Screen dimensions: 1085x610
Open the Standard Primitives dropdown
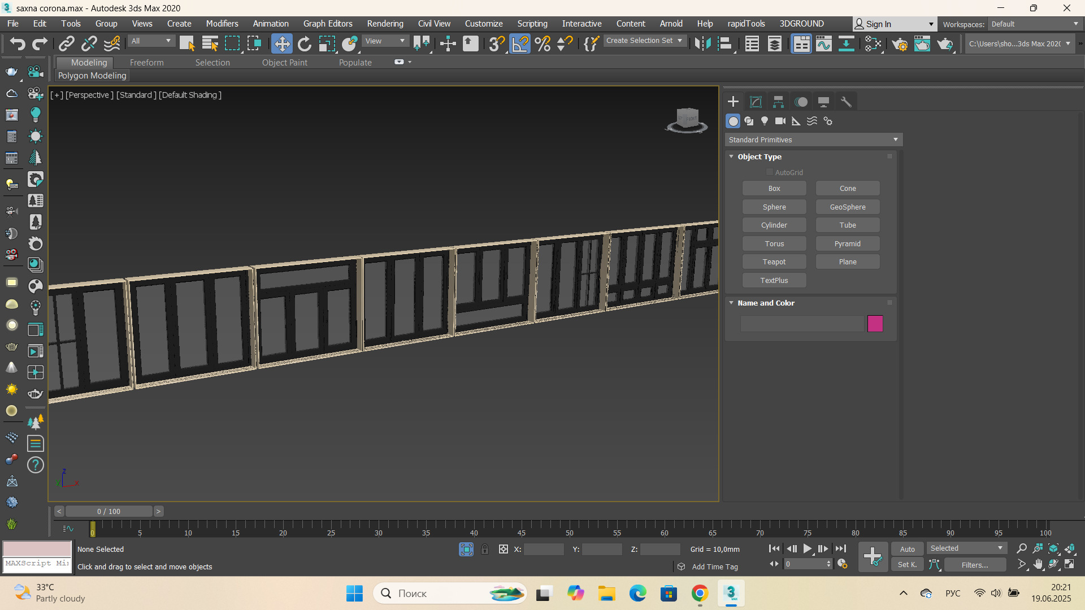pyautogui.click(x=813, y=140)
